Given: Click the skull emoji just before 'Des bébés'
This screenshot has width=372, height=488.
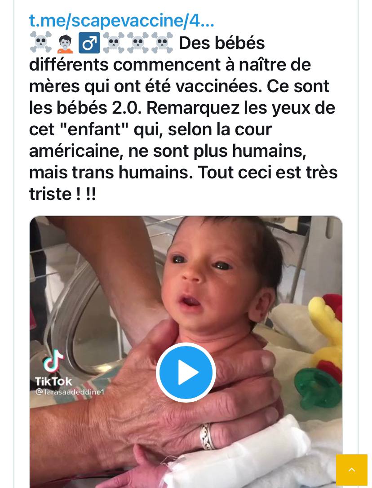Looking at the screenshot, I should [162, 42].
